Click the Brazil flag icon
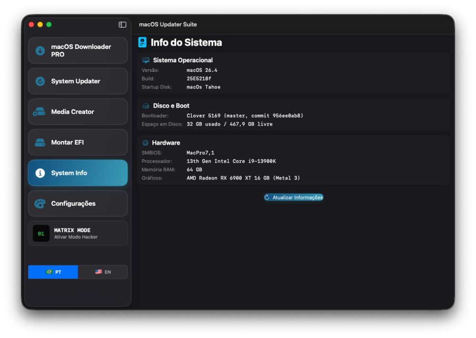This screenshot has height=338, width=476. tap(49, 272)
